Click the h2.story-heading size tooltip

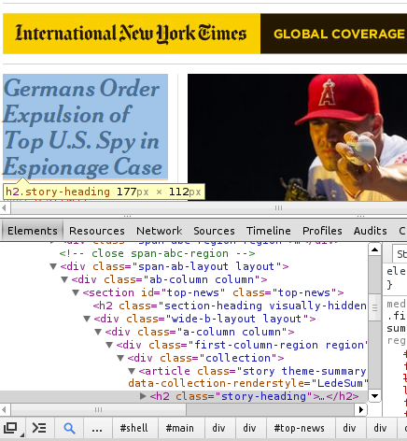104,192
